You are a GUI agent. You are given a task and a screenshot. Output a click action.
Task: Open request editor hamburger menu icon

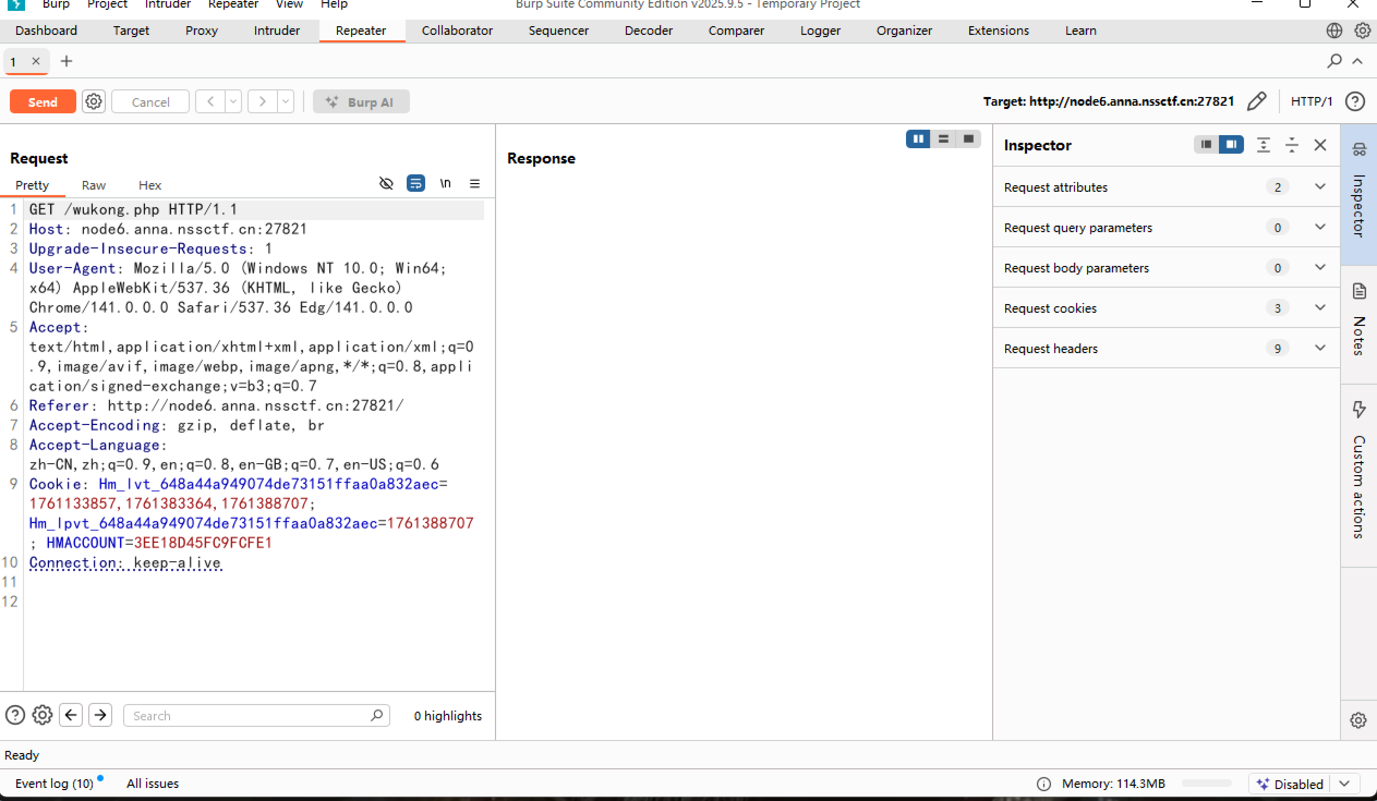pos(474,184)
